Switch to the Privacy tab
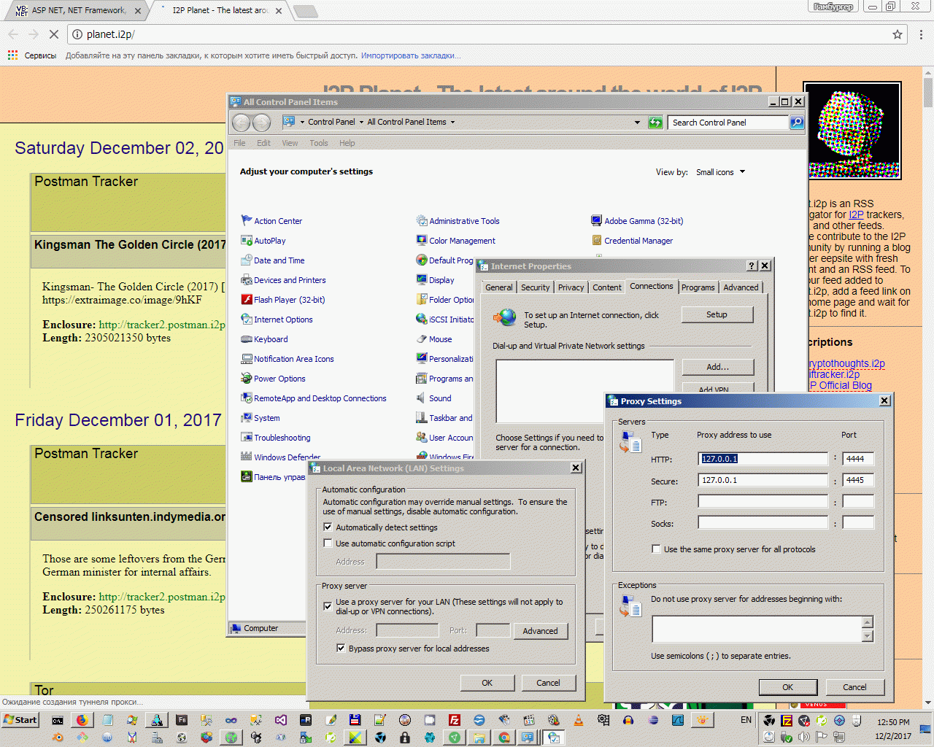 571,287
